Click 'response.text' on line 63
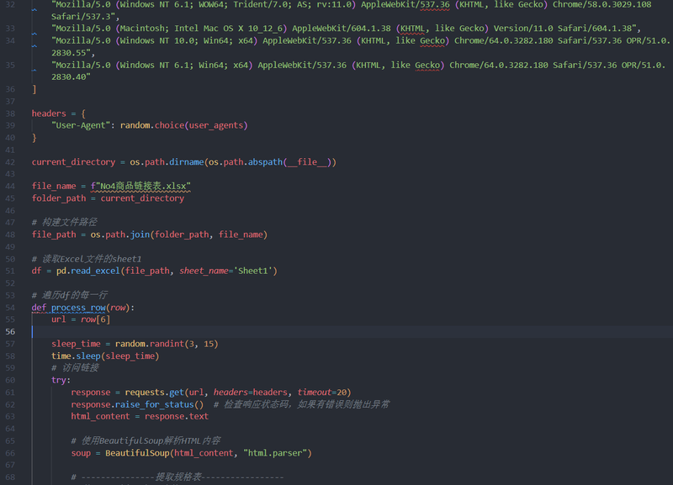 (177, 416)
